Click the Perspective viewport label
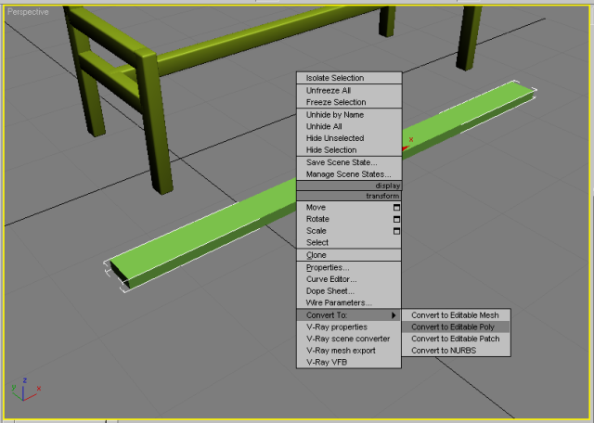Screen dimensions: 594x423 pos(28,12)
